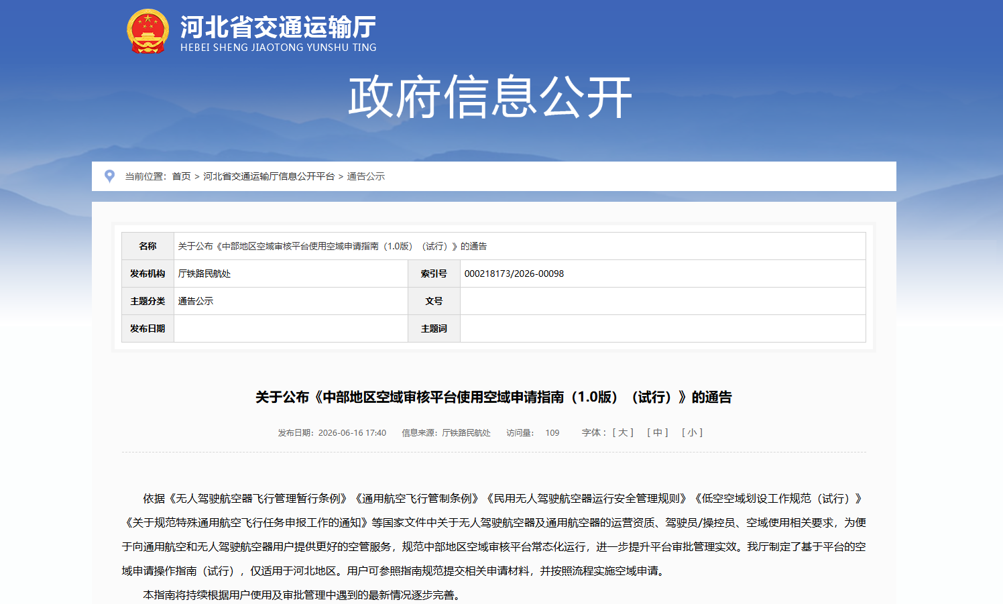Go to 首页 breadcrumb link
Viewport: 1003px width, 604px height.
pos(181,176)
